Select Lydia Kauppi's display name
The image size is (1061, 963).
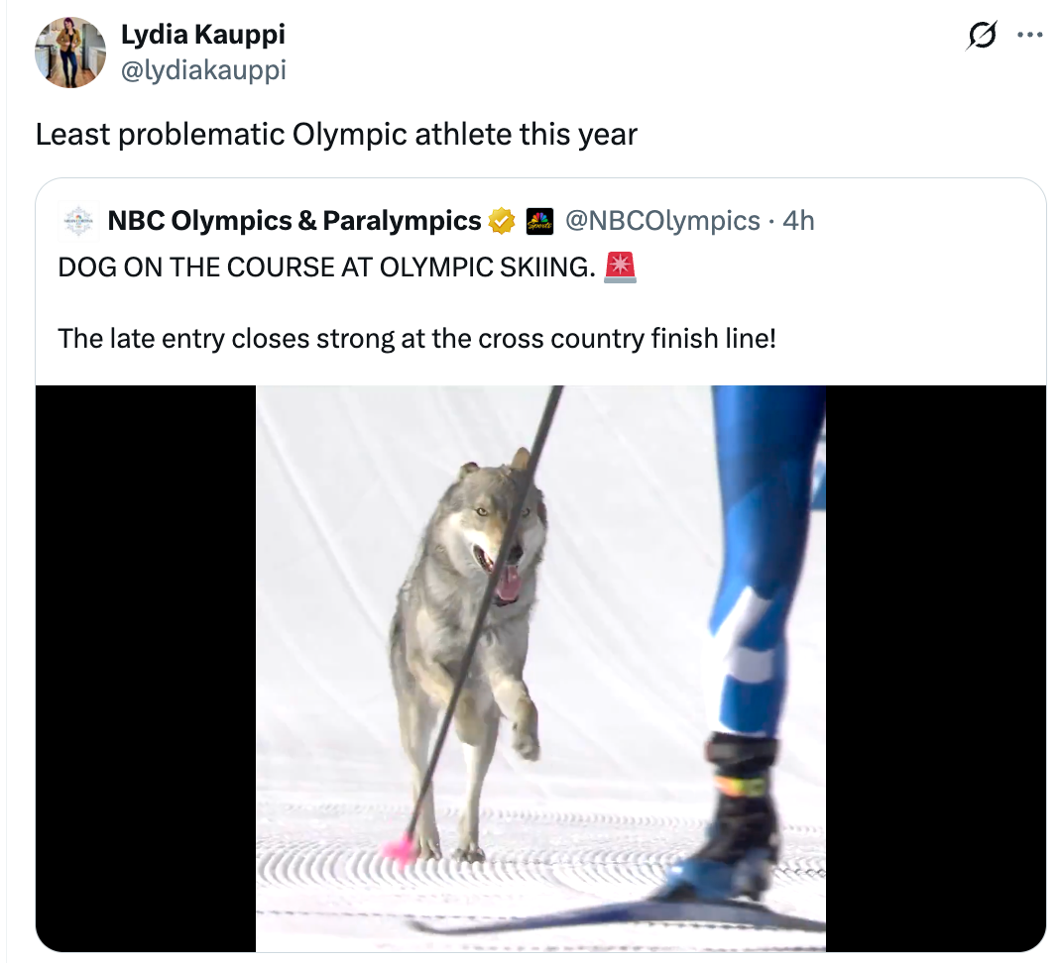(202, 34)
